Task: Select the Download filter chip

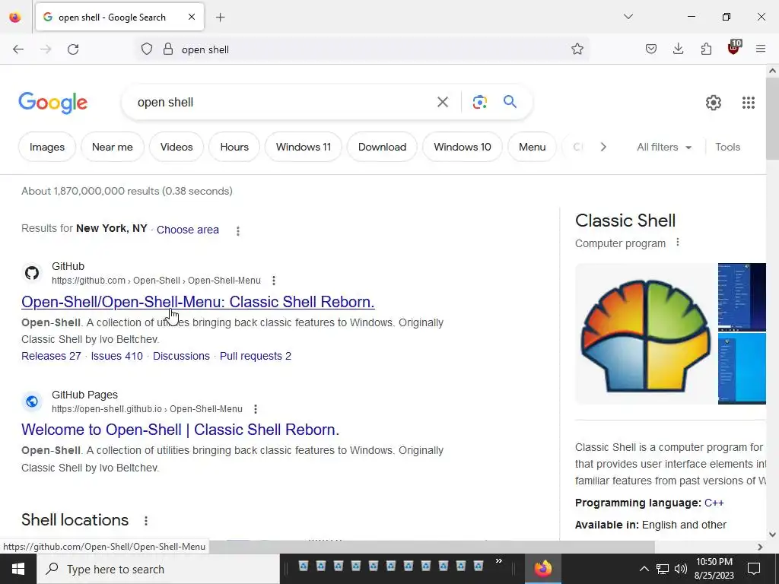Action: [x=382, y=147]
